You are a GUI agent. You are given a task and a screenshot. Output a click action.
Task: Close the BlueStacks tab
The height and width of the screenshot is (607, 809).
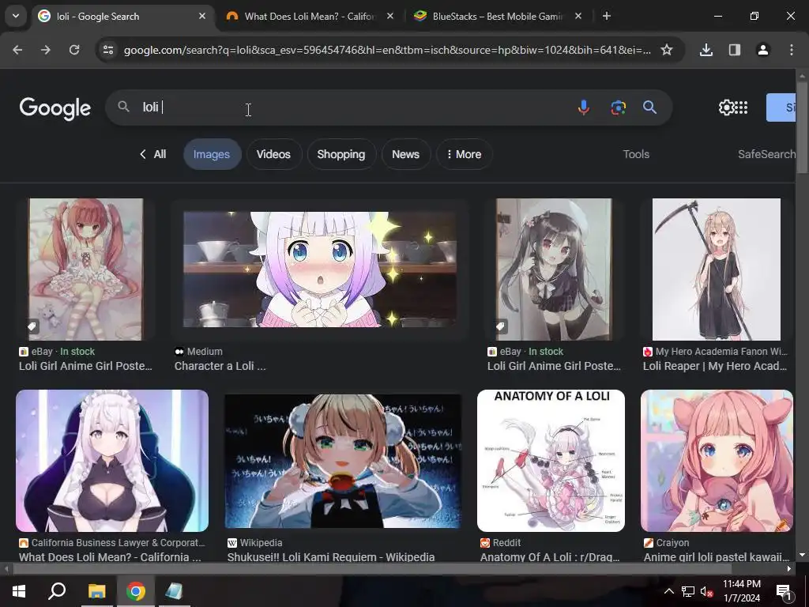[578, 16]
